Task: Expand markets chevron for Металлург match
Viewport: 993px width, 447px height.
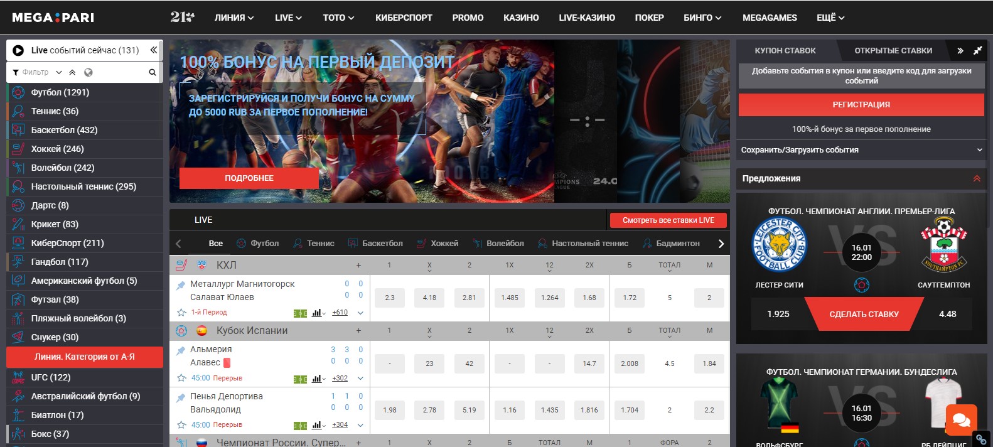Action: pos(360,313)
